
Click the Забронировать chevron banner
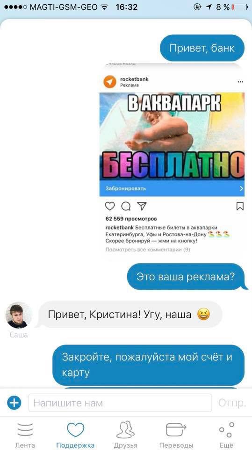172,188
